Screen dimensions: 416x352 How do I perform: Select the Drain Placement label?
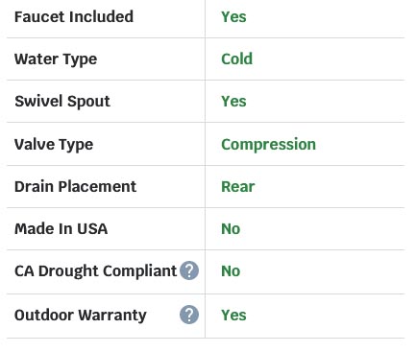75,186
